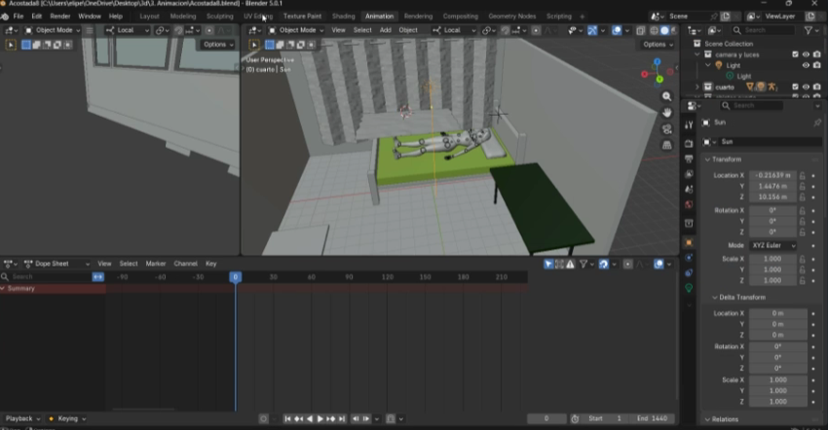The height and width of the screenshot is (430, 828).
Task: Switch to the Shading workspace tab
Action: point(343,17)
